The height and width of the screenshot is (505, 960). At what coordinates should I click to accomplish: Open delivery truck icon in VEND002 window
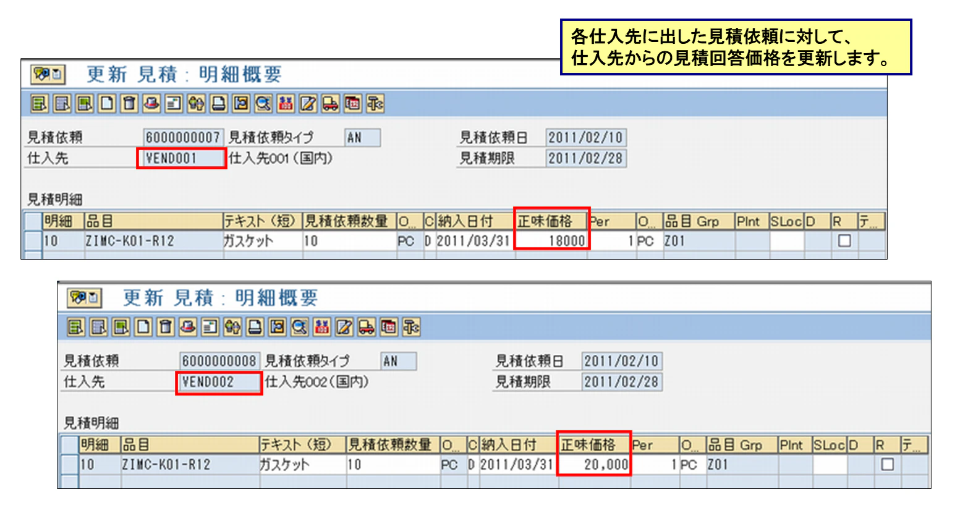(x=367, y=327)
